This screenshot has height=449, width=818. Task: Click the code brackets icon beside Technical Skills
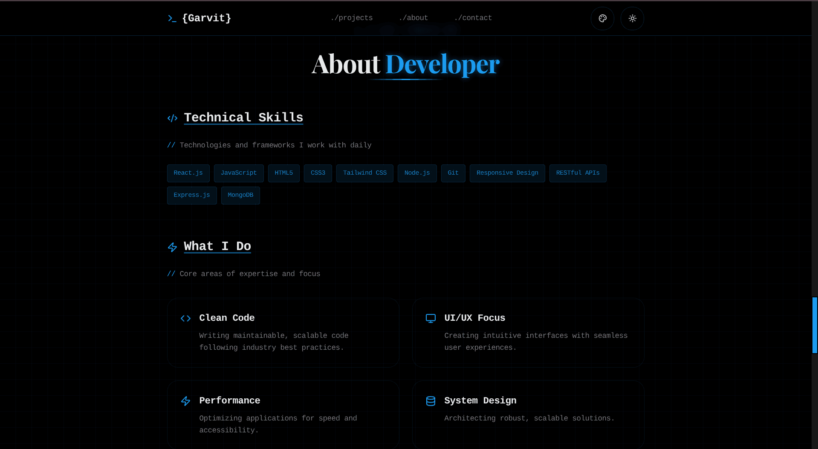pyautogui.click(x=172, y=118)
